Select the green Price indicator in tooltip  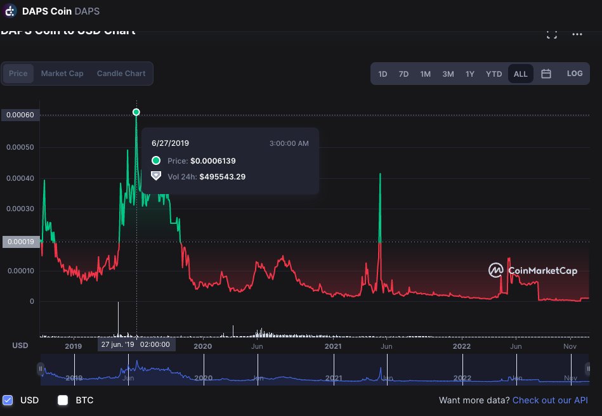tap(155, 160)
